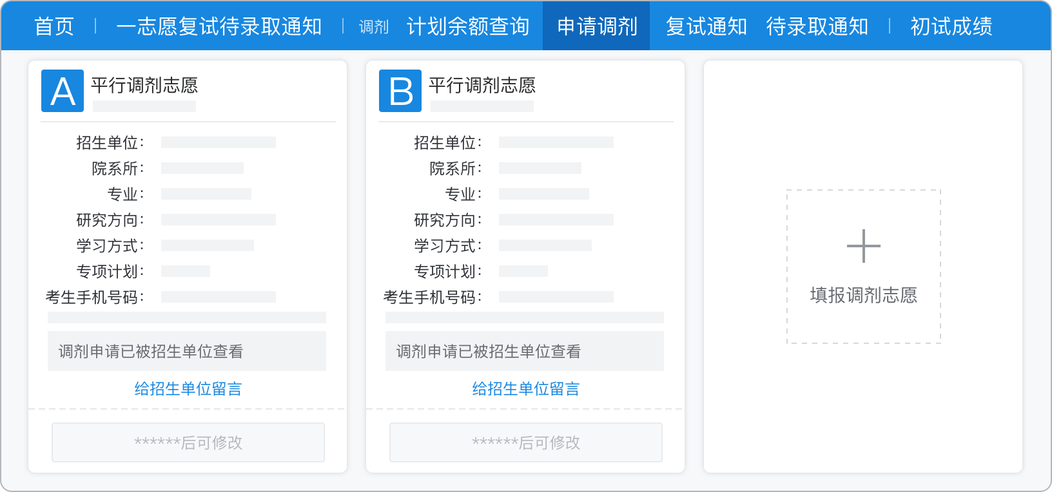The image size is (1052, 492).
Task: Open the 初试成绩 tab
Action: (951, 26)
